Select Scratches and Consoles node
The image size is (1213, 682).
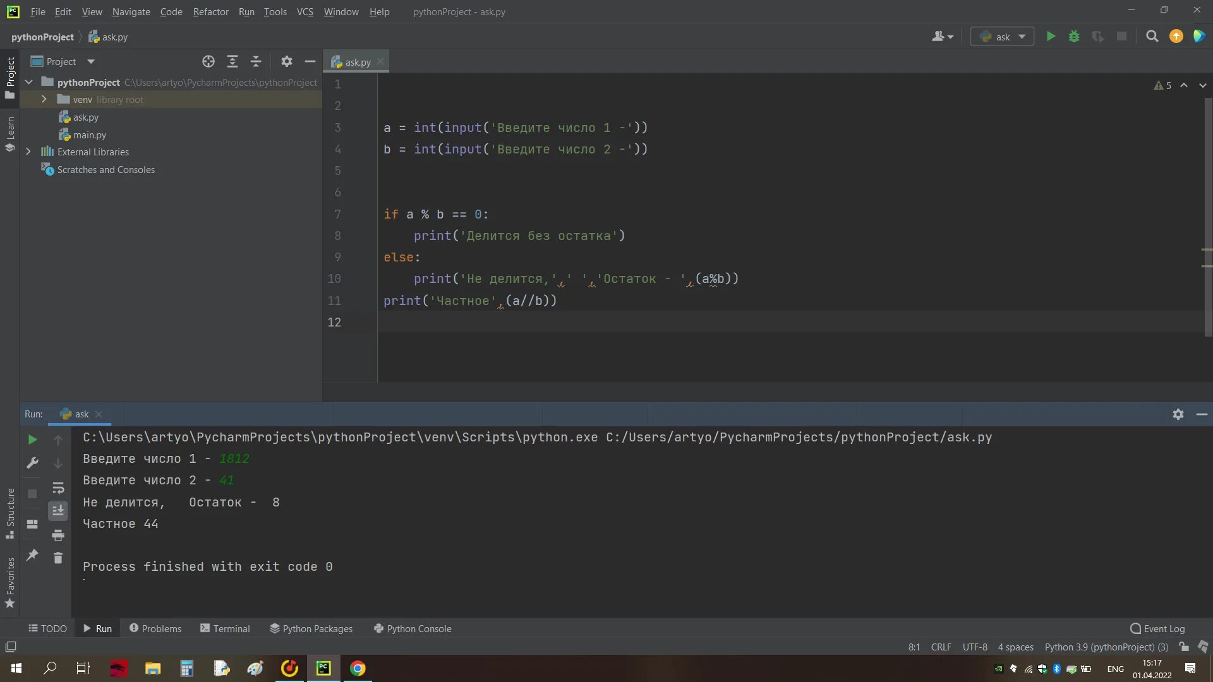pyautogui.click(x=98, y=169)
